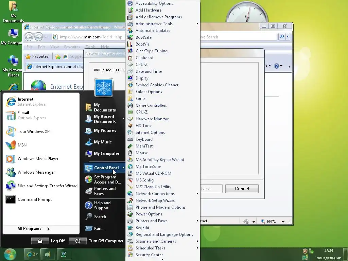Click the Live Search input box

pyautogui.click(x=238, y=37)
